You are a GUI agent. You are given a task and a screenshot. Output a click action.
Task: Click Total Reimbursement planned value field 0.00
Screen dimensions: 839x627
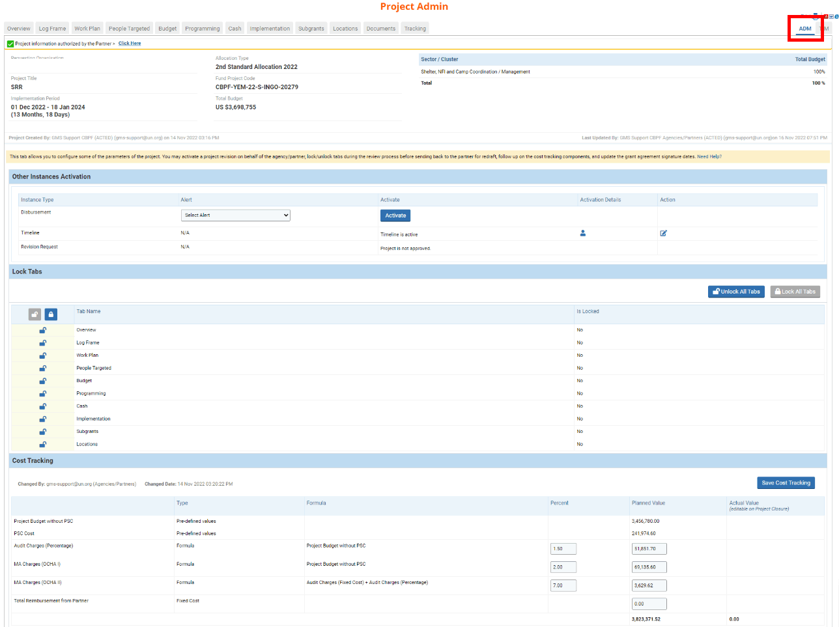pos(649,604)
